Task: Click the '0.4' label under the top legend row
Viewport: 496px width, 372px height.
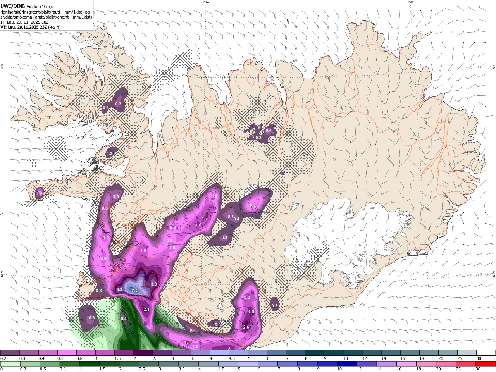Action: (41, 358)
